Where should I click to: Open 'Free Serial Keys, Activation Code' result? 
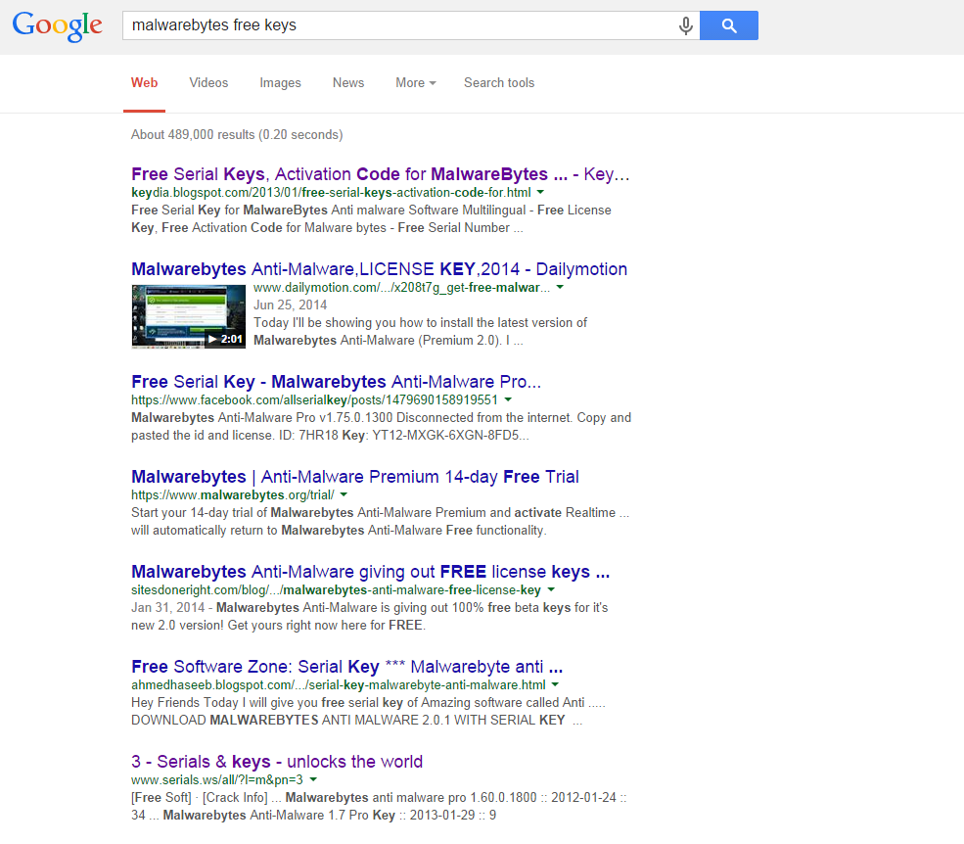tap(381, 174)
